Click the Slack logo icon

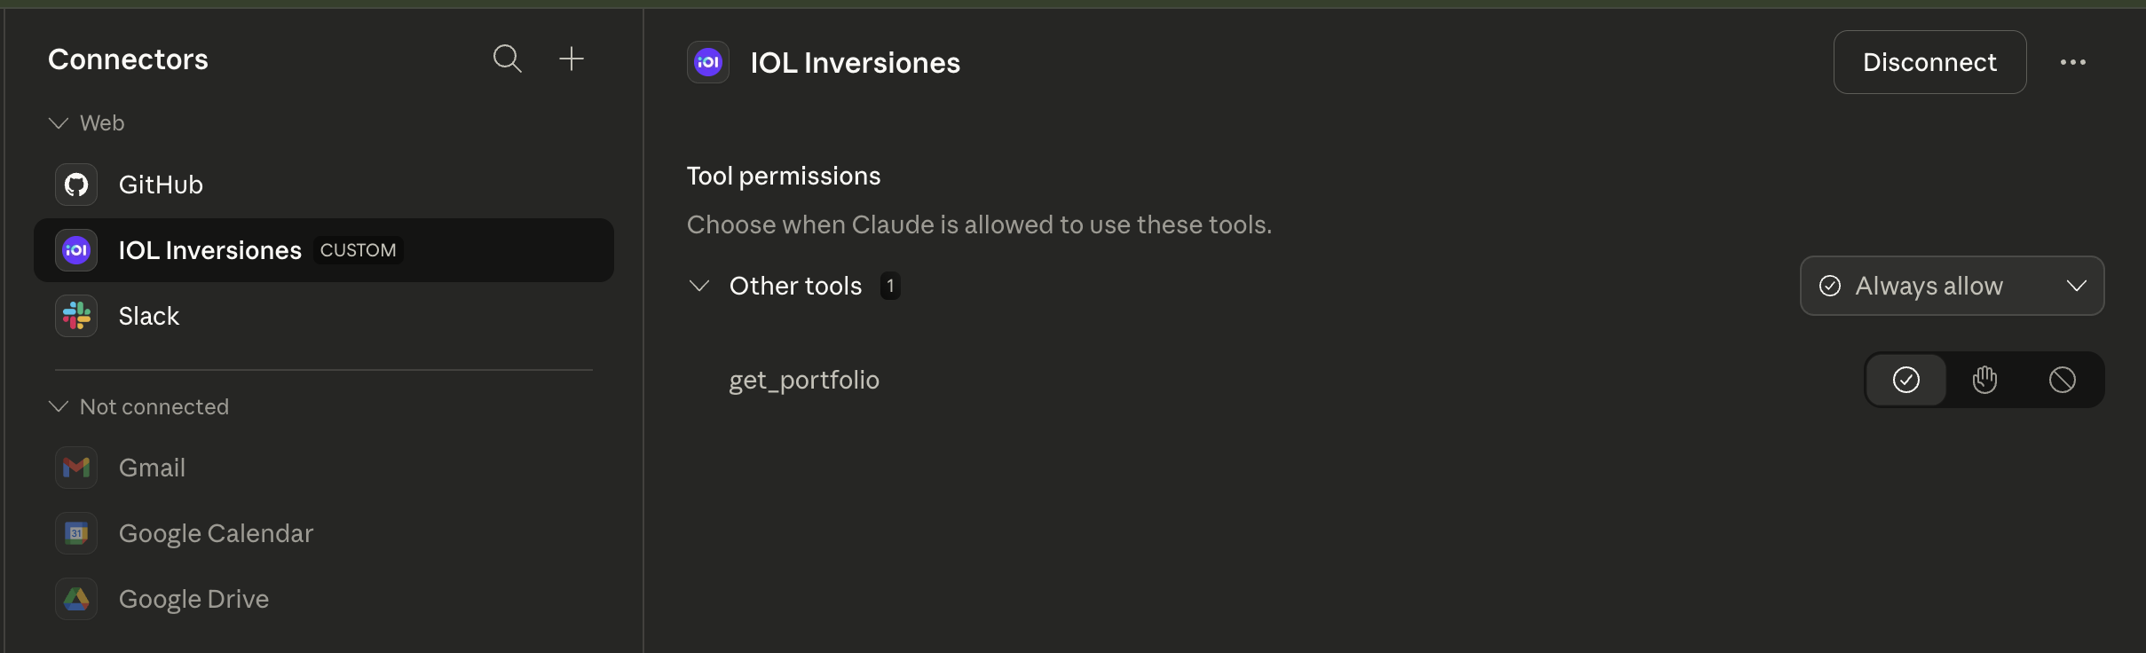(x=76, y=316)
